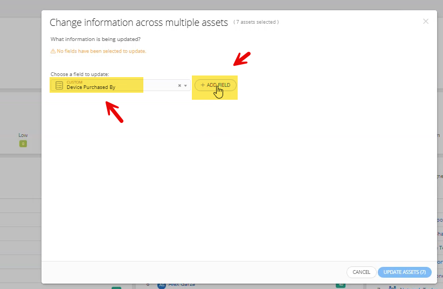
Task: Click the green badge beside Alex Garza
Action: (x=340, y=285)
